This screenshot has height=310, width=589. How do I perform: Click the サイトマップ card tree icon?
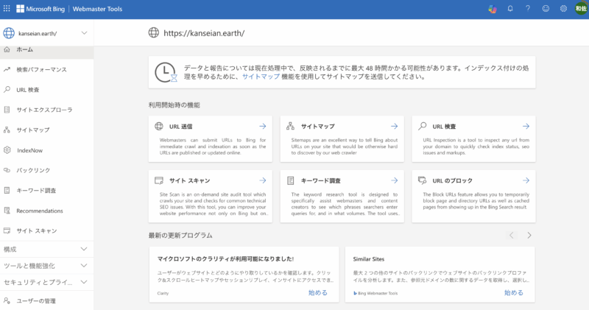click(x=290, y=126)
